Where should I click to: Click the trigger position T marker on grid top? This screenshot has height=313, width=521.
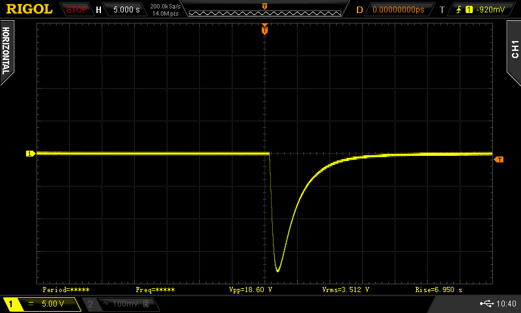click(x=264, y=29)
